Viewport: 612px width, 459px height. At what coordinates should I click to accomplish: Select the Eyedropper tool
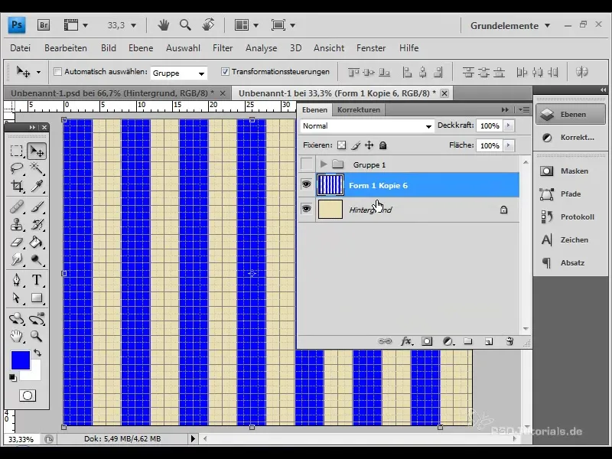37,186
